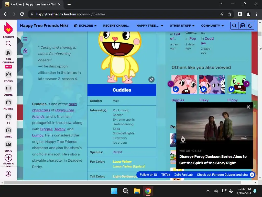Show previous viewed wiki cards
262x197 pixels.
coord(171,84)
